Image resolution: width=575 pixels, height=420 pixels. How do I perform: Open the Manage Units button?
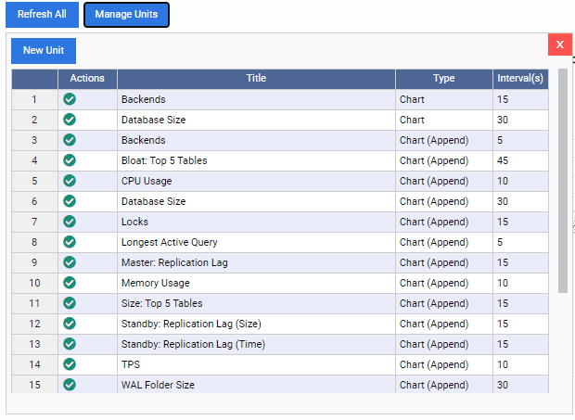click(126, 15)
